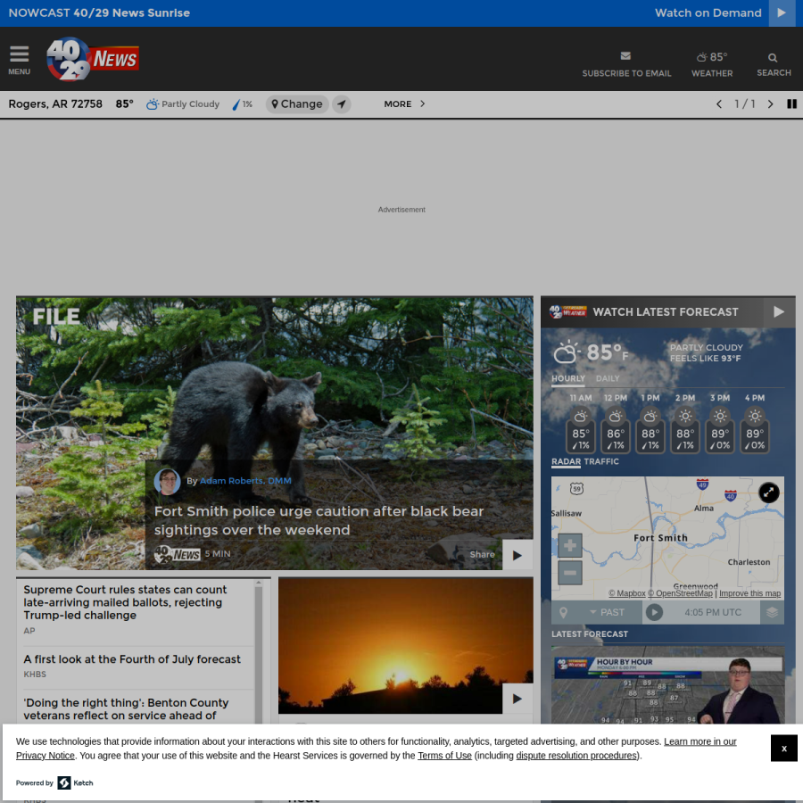Select the 4 PM hourly forecast tile
The height and width of the screenshot is (803, 803).
[754, 423]
